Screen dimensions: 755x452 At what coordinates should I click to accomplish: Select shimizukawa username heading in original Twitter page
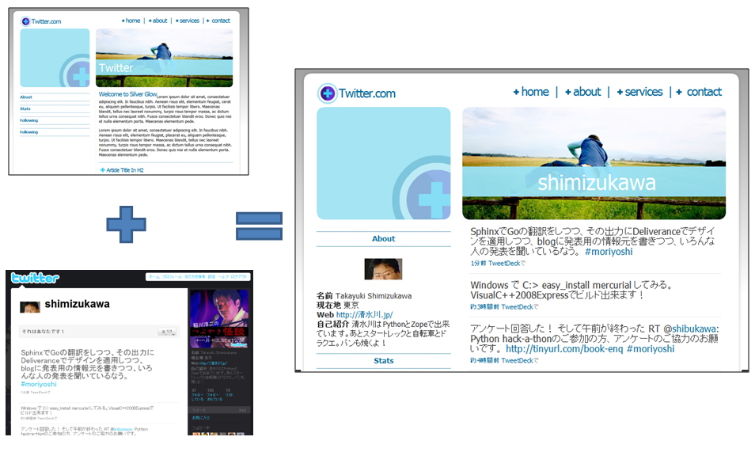pyautogui.click(x=77, y=304)
